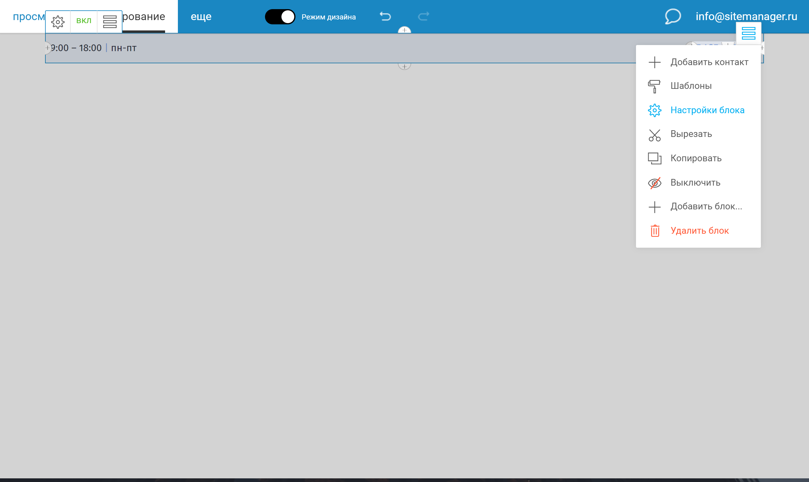
Task: Open Шаблоны templates paint roller item
Action: 691,86
